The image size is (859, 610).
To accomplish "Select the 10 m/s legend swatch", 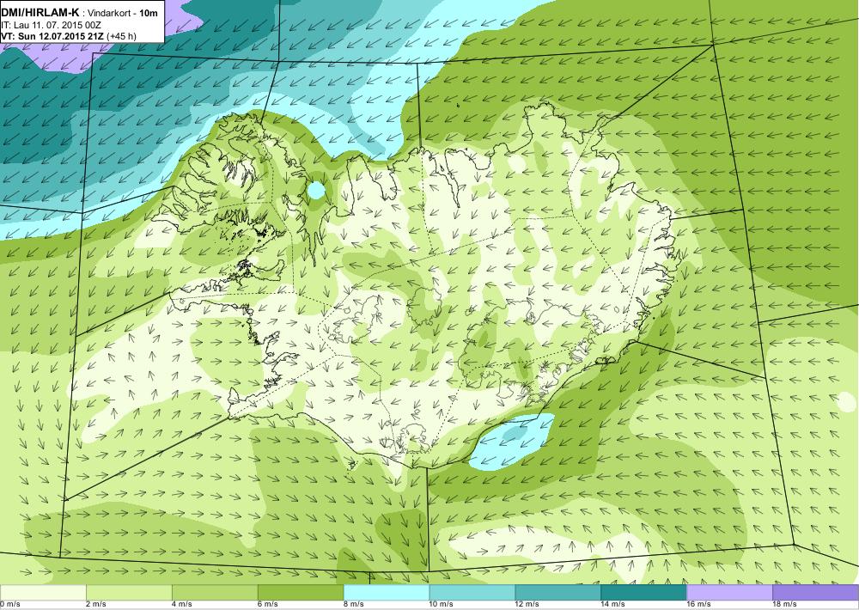I will 472,593.
